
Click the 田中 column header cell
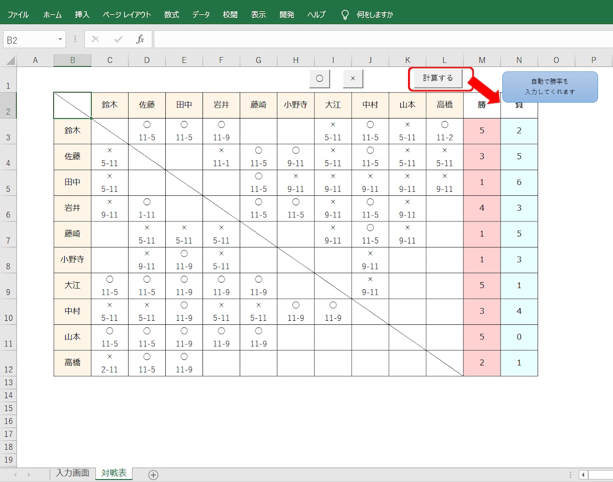tap(184, 105)
